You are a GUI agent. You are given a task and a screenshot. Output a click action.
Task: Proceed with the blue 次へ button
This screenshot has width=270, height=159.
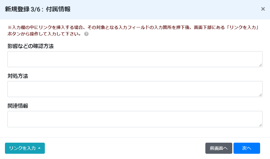(x=247, y=148)
